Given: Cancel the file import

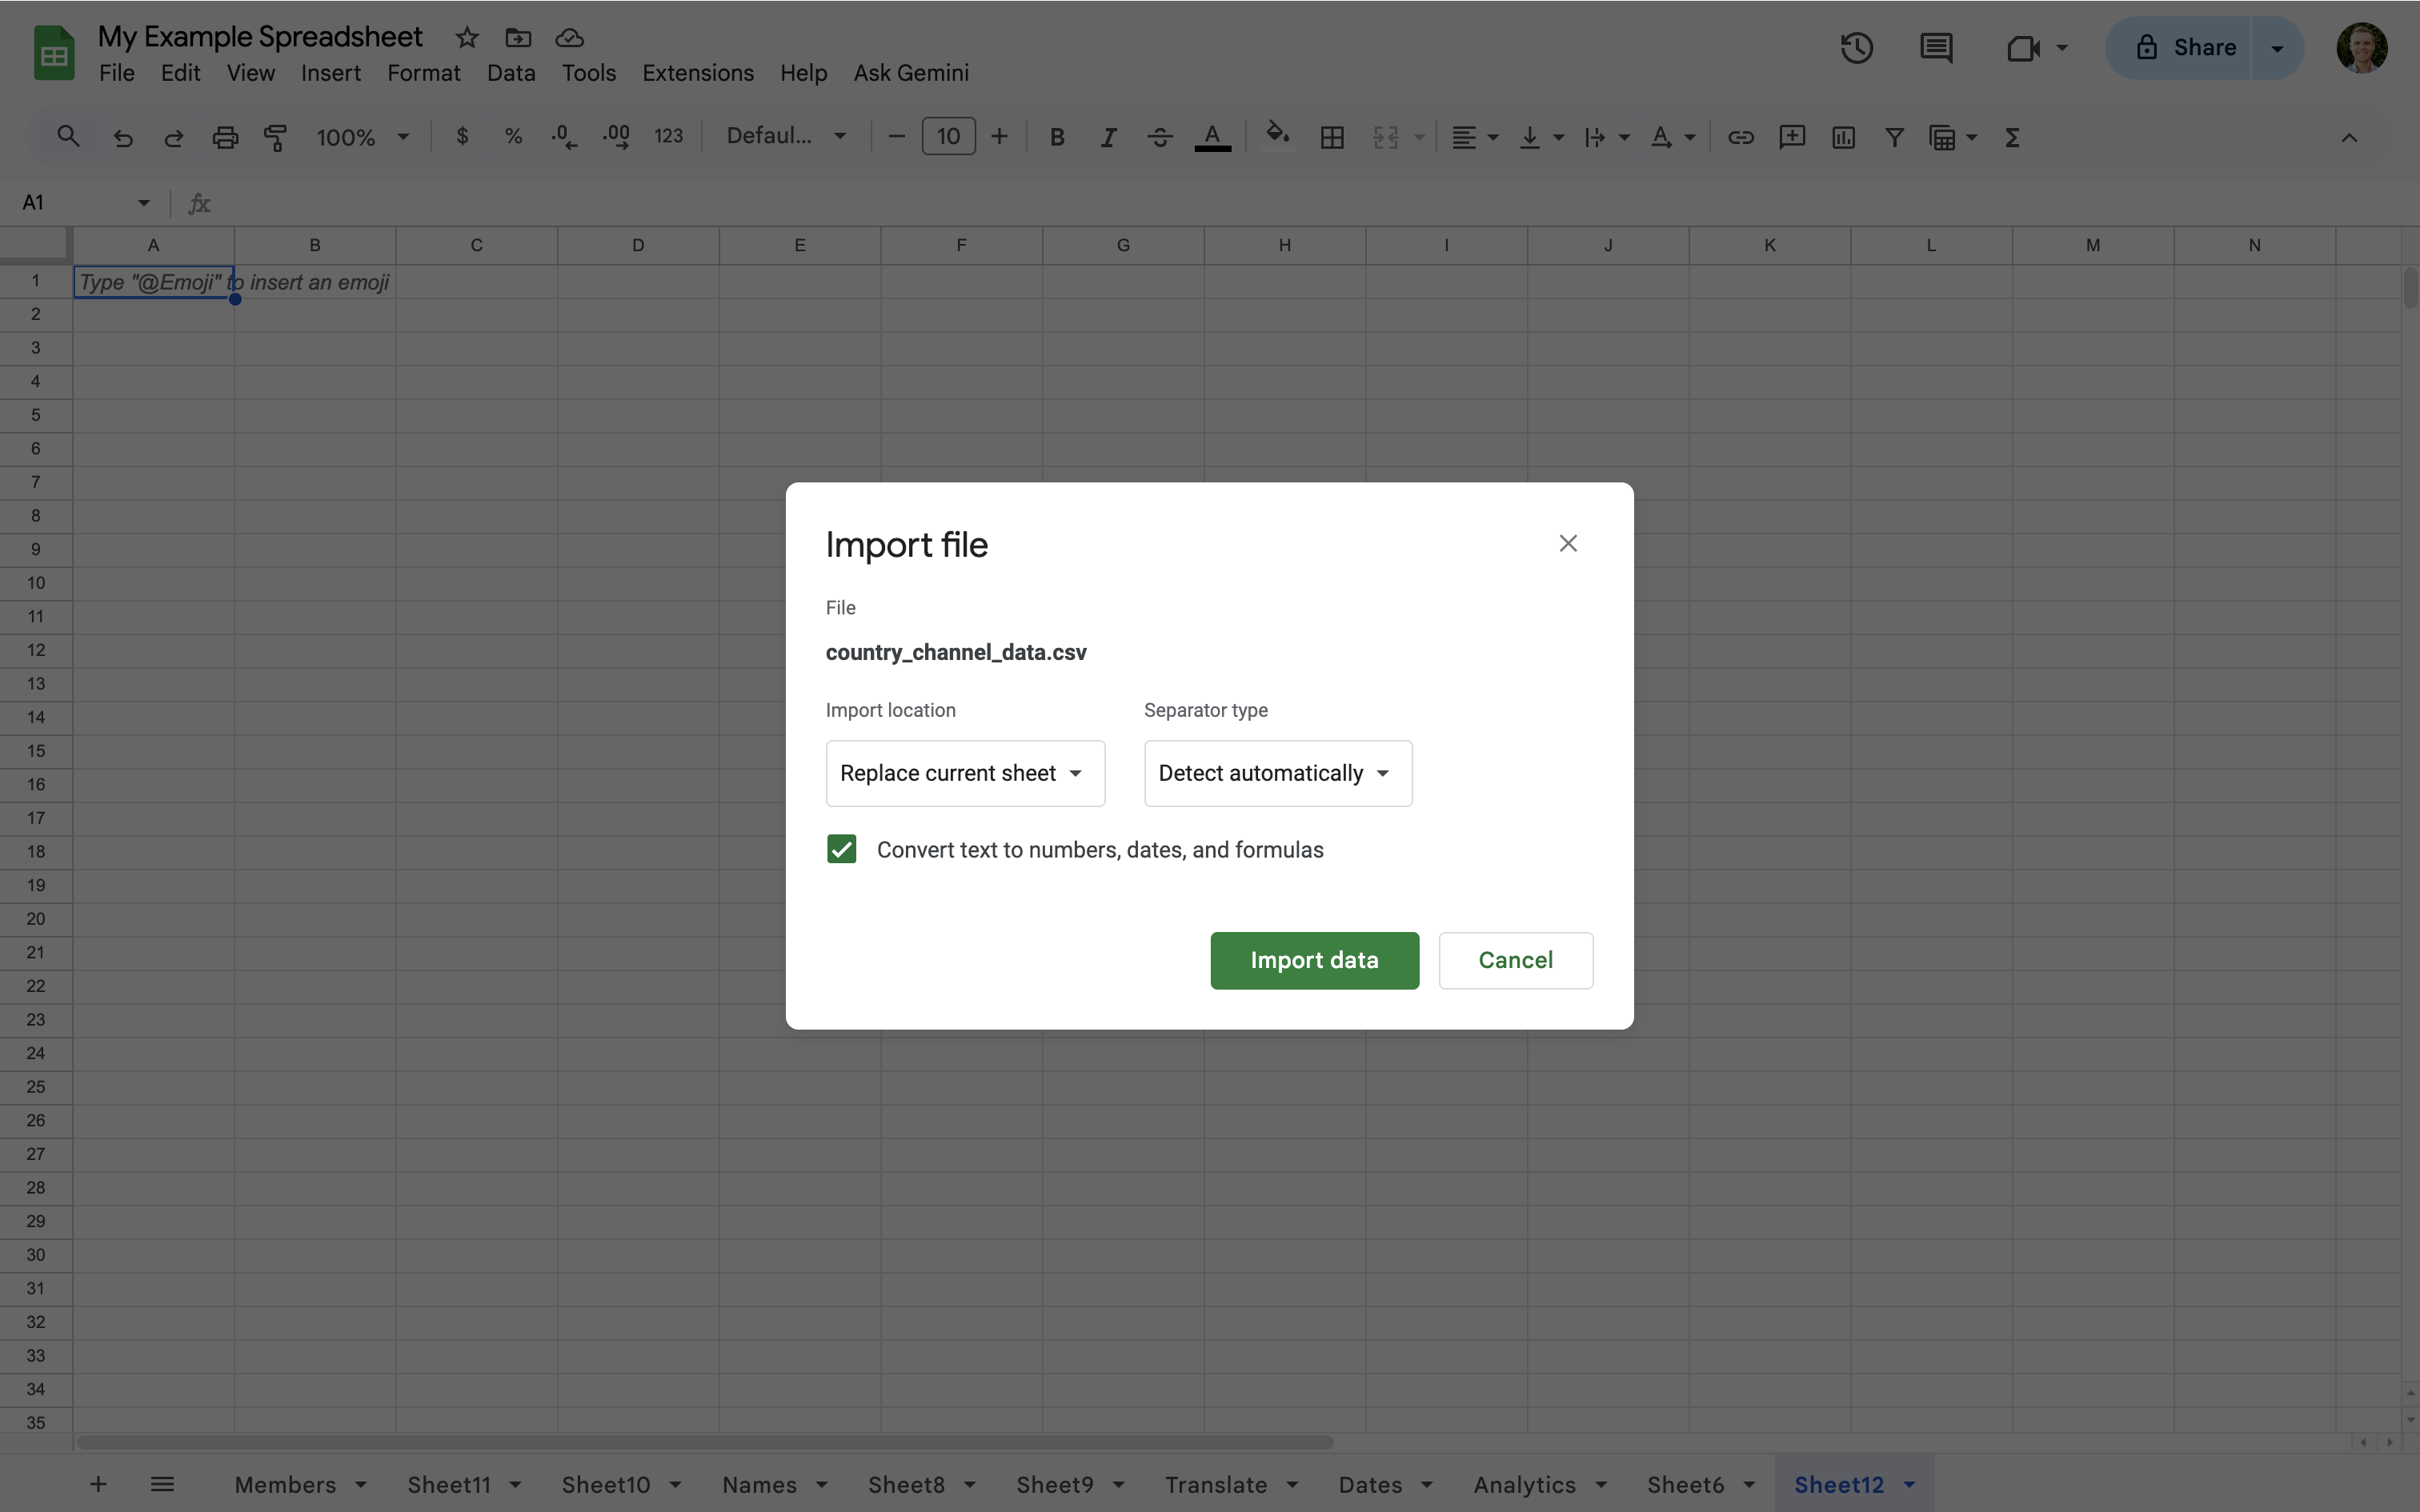Looking at the screenshot, I should coord(1514,960).
